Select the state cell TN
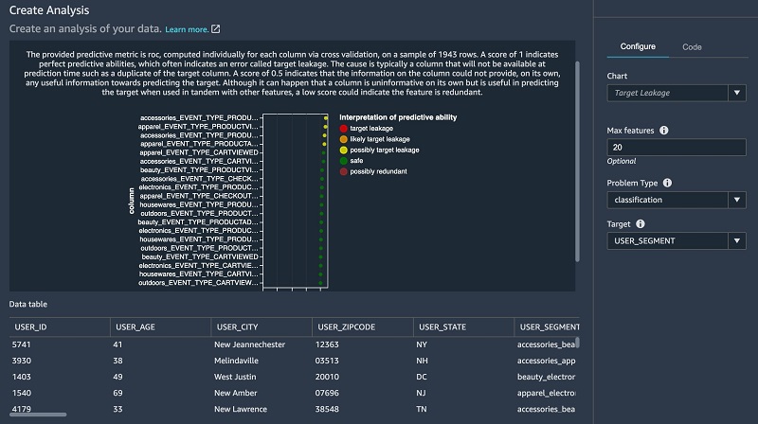The width and height of the screenshot is (758, 424). point(422,409)
